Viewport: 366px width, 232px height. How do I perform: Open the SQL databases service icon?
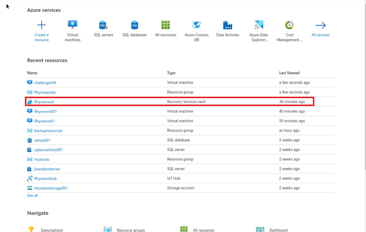coord(135,25)
